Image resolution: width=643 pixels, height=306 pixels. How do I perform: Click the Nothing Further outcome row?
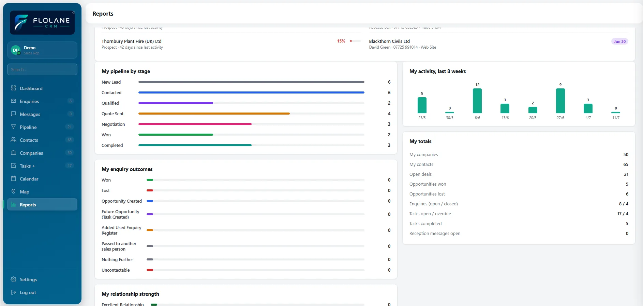[246, 259]
